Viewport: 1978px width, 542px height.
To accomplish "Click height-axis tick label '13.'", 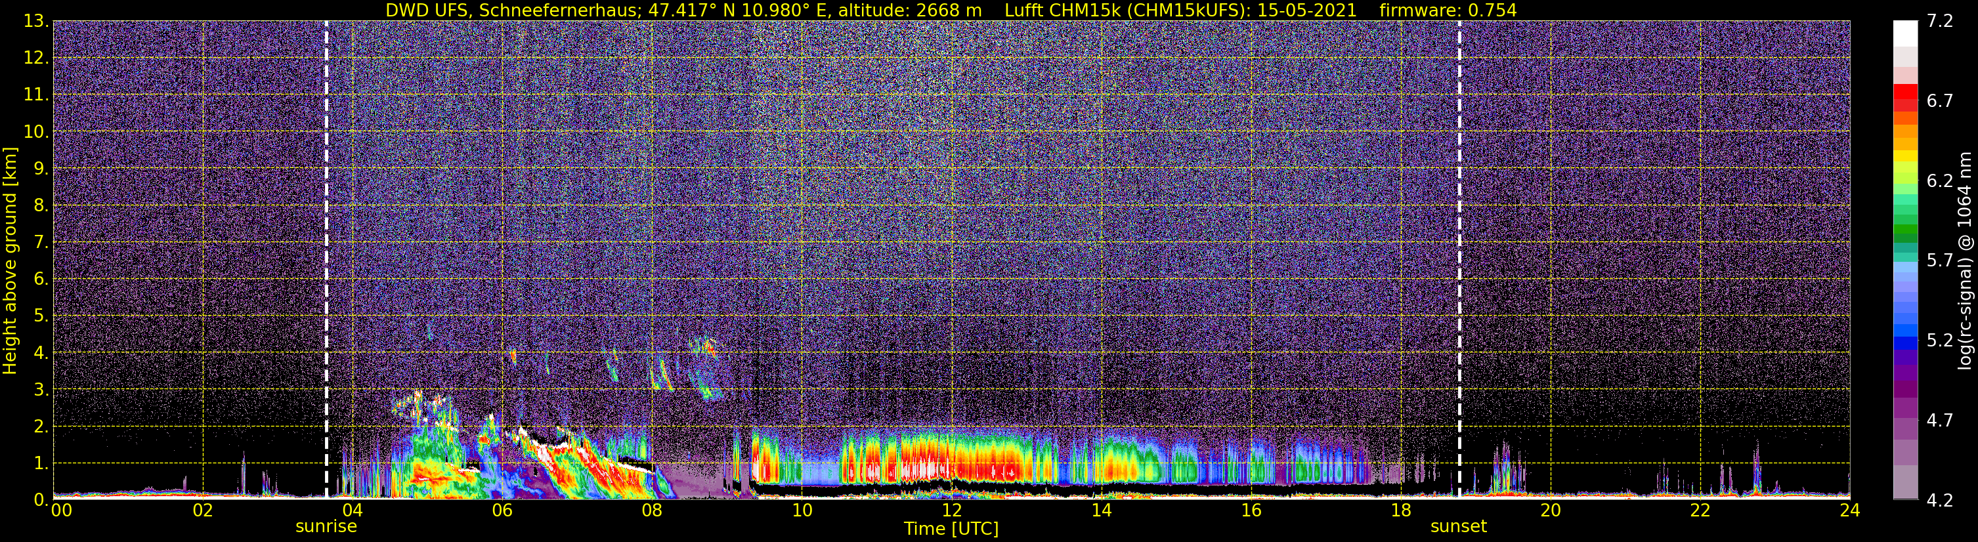I will click(x=36, y=22).
